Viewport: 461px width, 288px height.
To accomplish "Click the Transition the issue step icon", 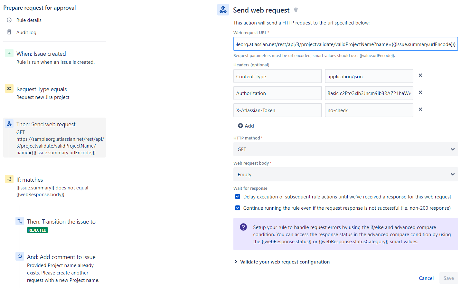I will tap(20, 221).
